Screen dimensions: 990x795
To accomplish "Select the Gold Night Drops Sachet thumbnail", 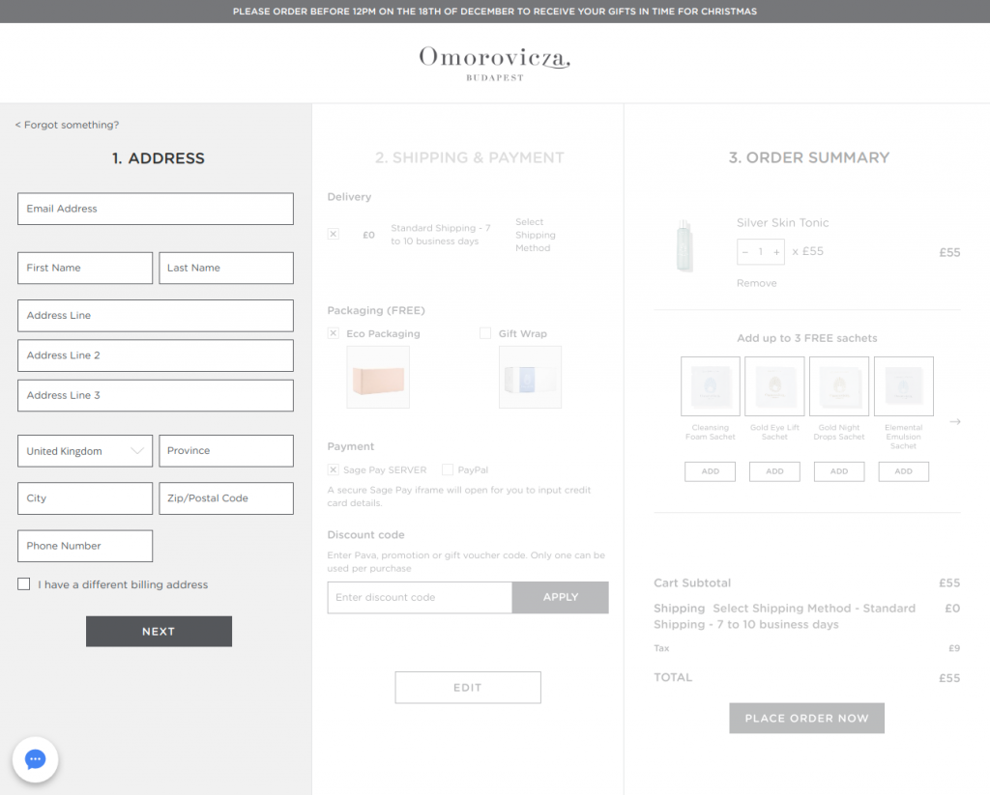I will tap(839, 386).
